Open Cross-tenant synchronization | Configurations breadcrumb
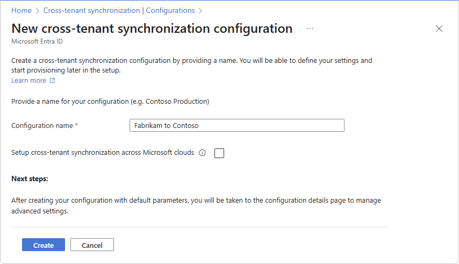The height and width of the screenshot is (264, 459). [119, 10]
